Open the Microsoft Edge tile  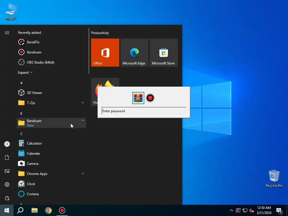(134, 53)
